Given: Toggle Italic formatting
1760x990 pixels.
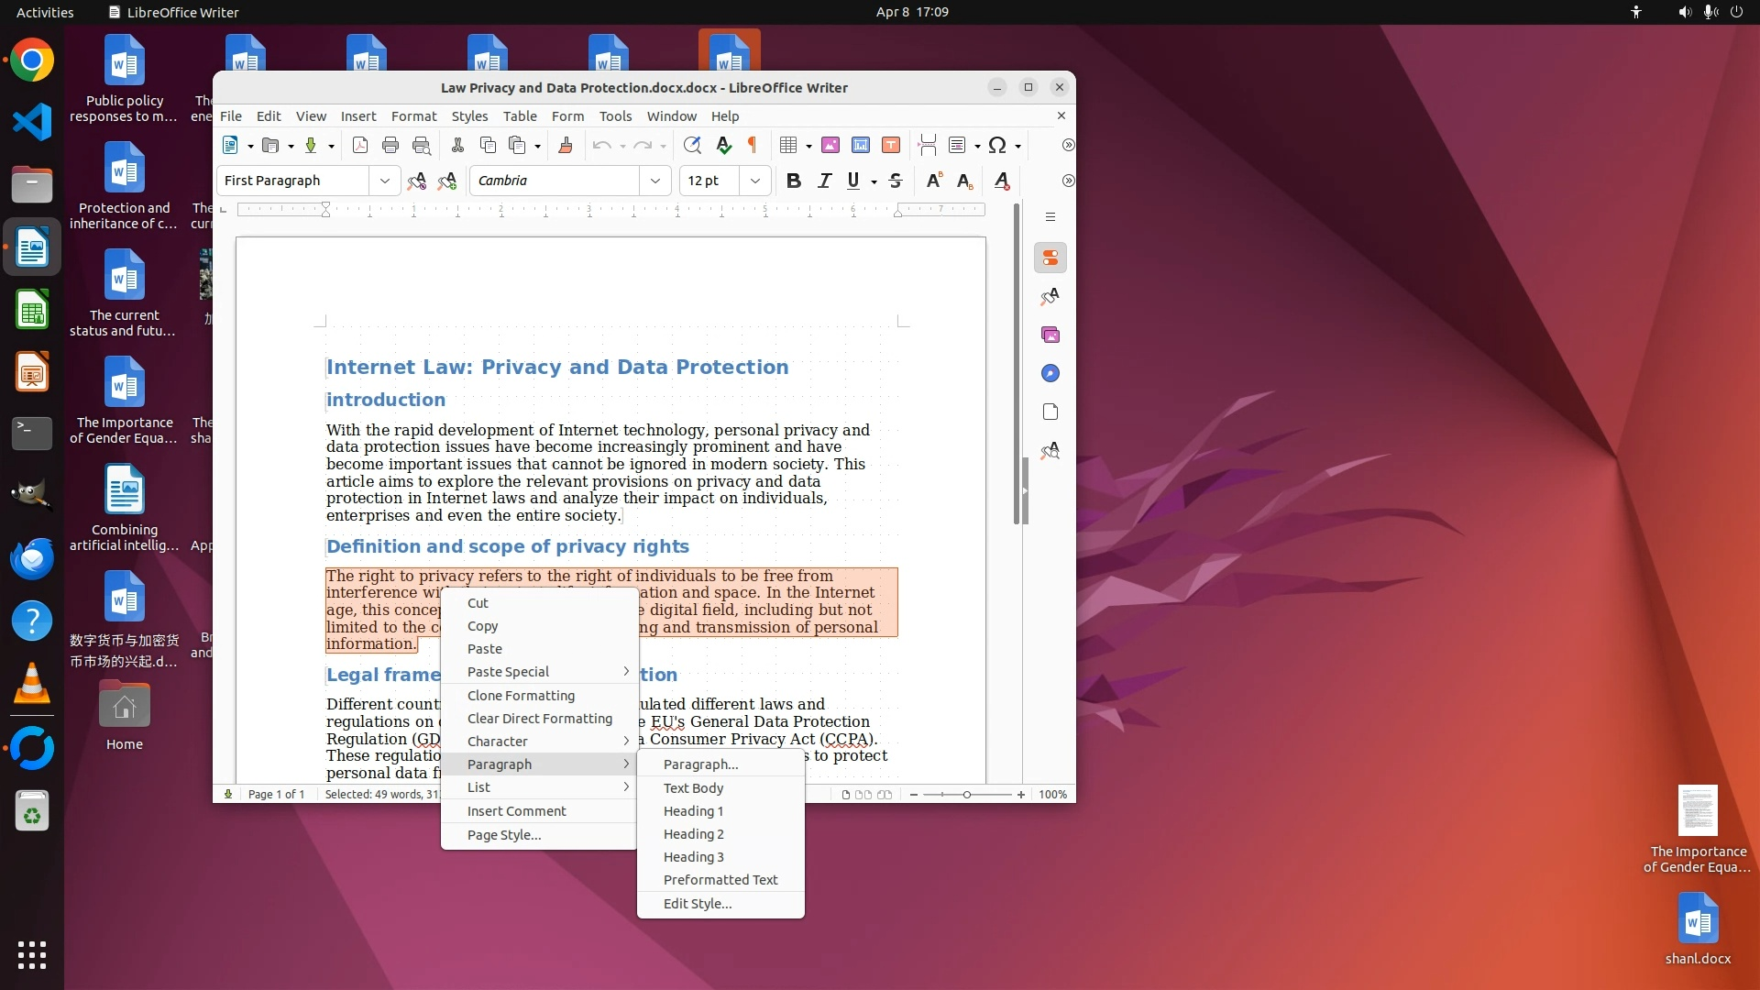Looking at the screenshot, I should click(824, 181).
